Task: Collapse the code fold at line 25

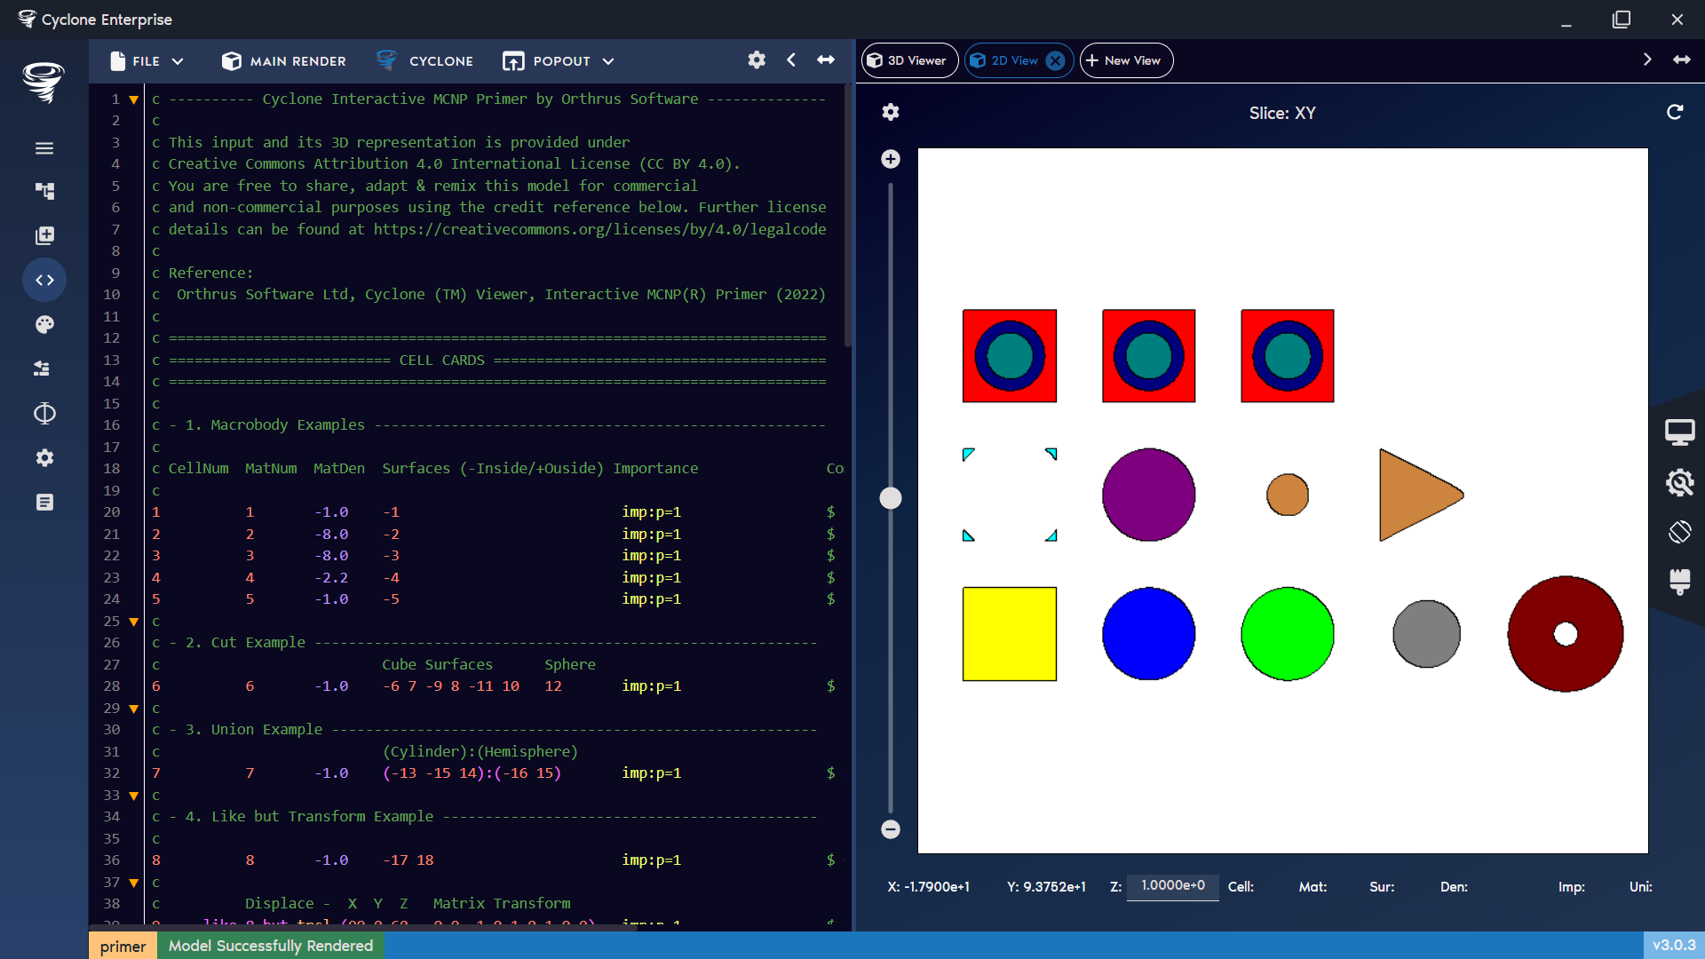Action: [x=133, y=622]
